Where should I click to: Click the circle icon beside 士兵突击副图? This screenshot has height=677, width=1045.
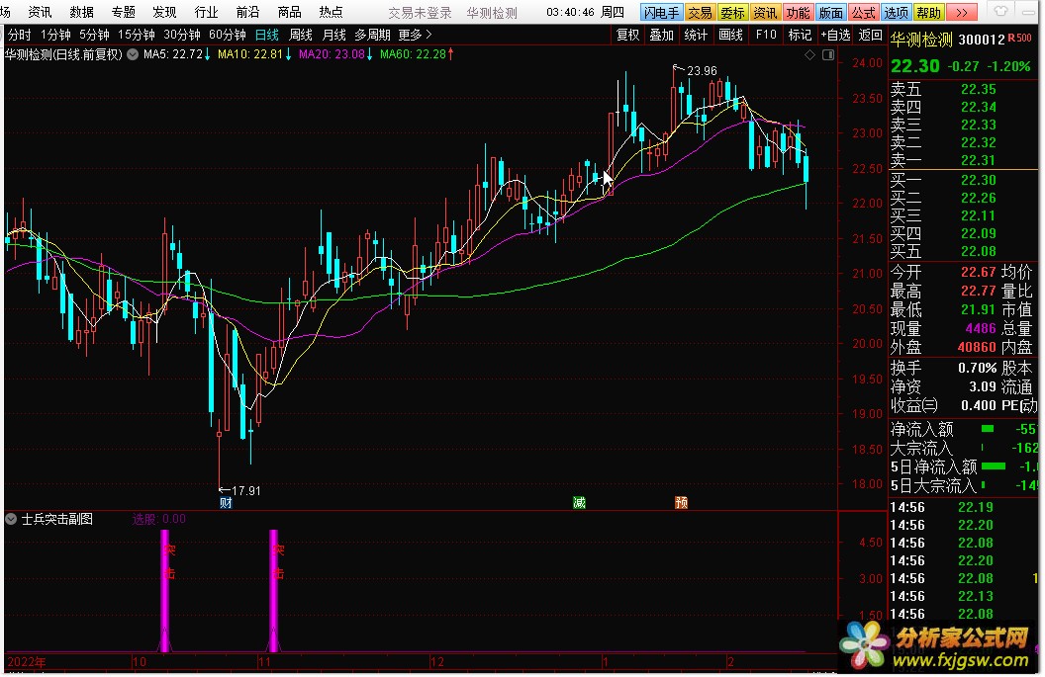click(x=11, y=519)
